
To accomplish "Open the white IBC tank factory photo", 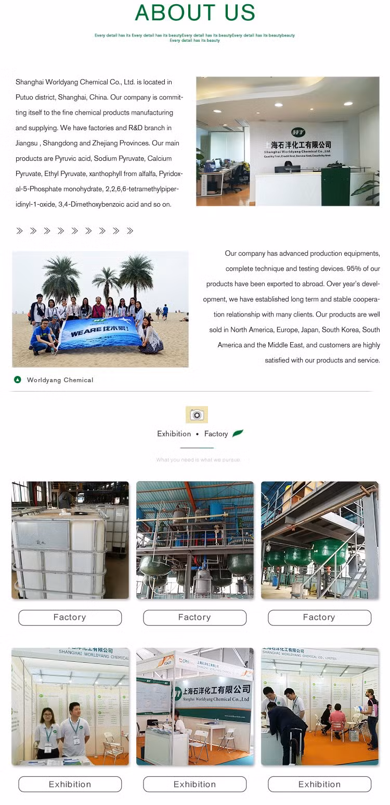I will (x=70, y=540).
